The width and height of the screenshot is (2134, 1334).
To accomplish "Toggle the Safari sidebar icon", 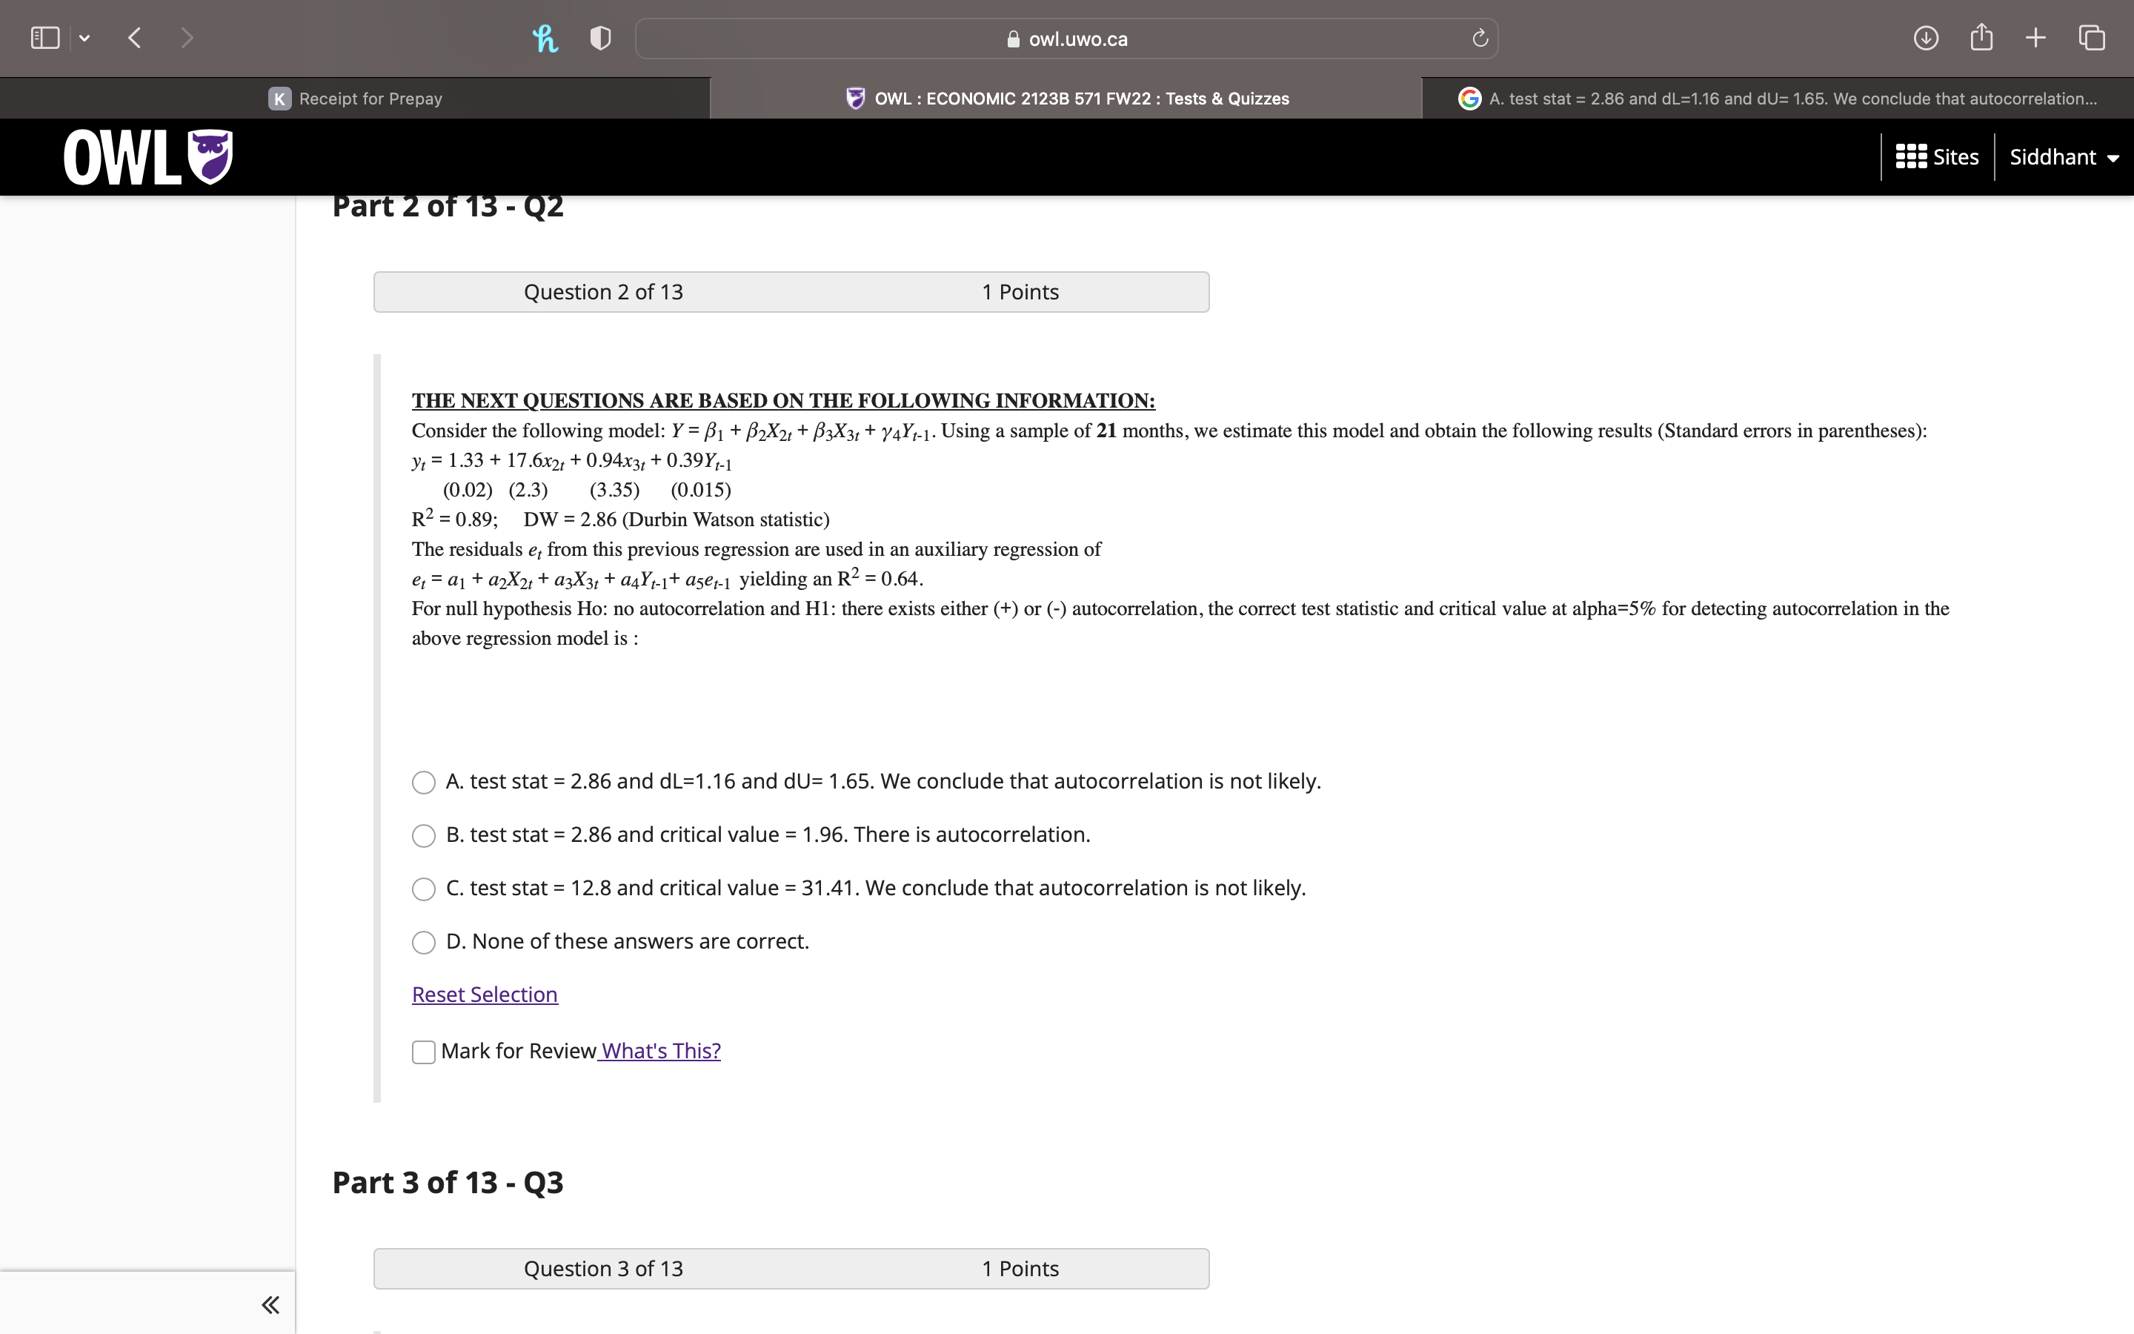I will 45,38.
